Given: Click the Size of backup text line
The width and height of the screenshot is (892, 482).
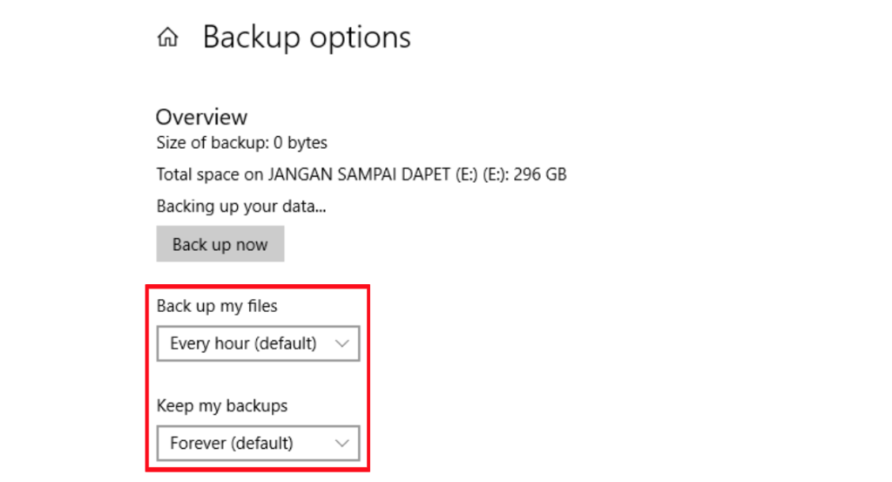Looking at the screenshot, I should coord(241,142).
